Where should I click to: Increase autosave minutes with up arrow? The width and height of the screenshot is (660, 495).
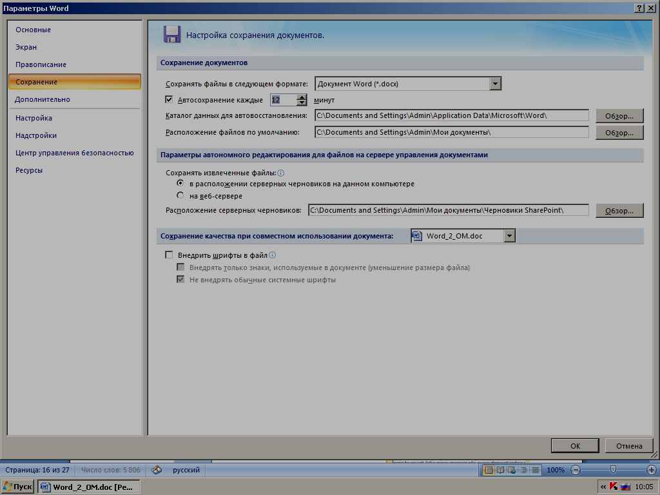tap(302, 97)
